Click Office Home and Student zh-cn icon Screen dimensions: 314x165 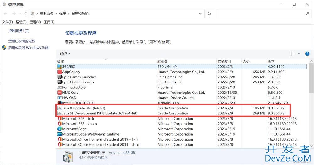click(59, 145)
